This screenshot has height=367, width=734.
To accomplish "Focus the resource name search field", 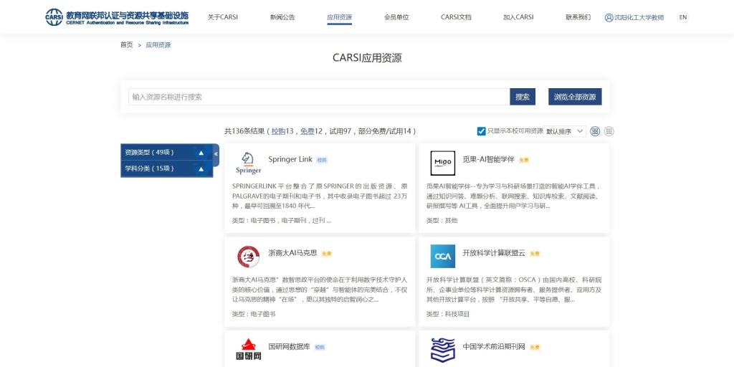I will pyautogui.click(x=319, y=97).
